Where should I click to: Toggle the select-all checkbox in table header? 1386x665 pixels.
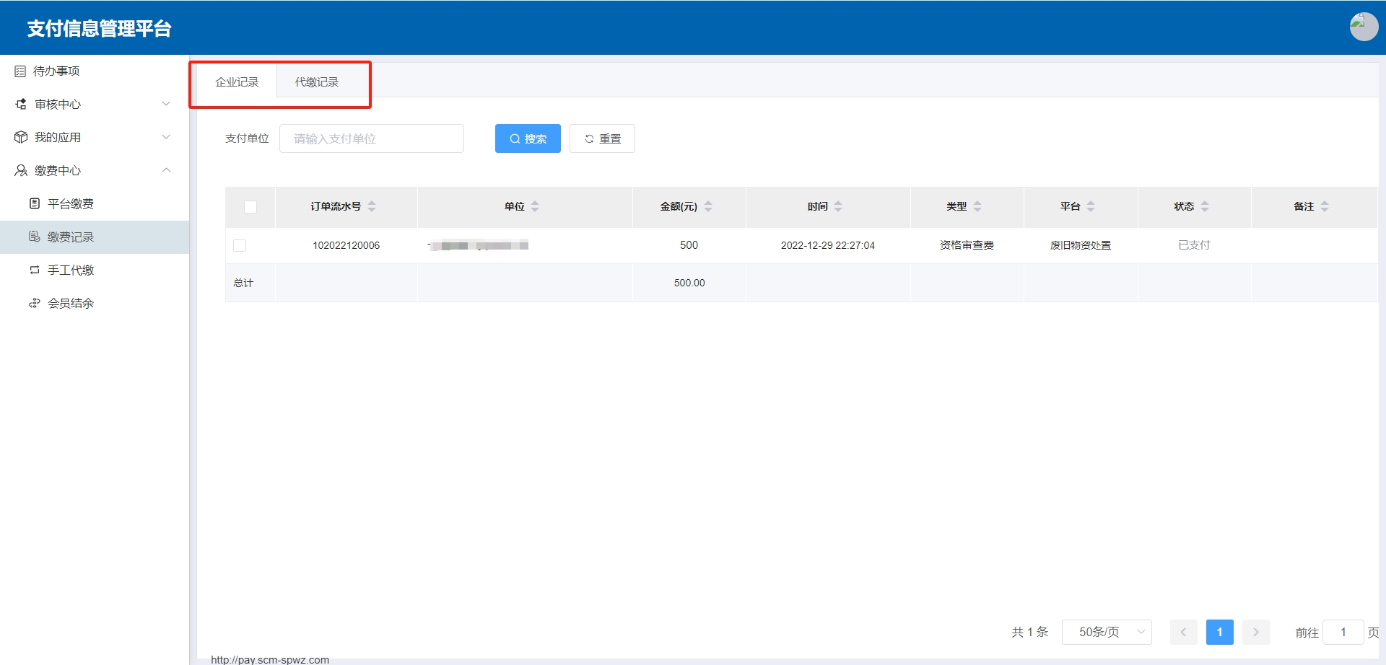[250, 207]
